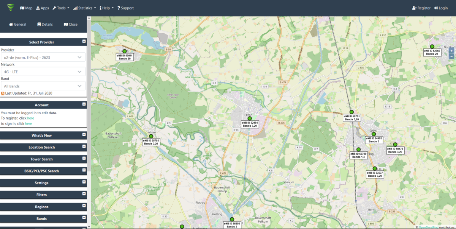This screenshot has width=456, height=229.
Task: Click the tower marker for eNB ID 52464
Action: (250, 118)
